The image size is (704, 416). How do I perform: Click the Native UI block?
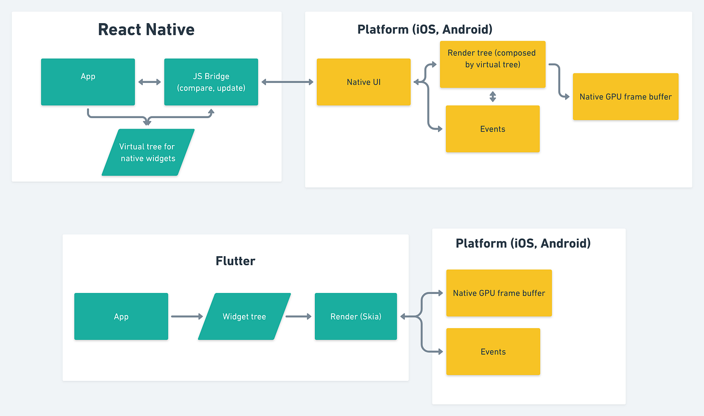(363, 82)
